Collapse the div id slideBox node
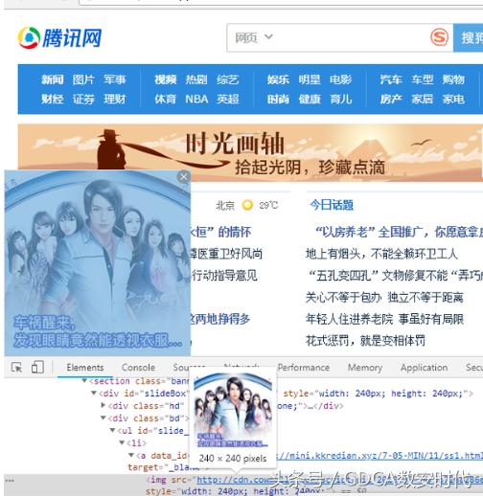This screenshot has width=483, height=496. (94, 393)
